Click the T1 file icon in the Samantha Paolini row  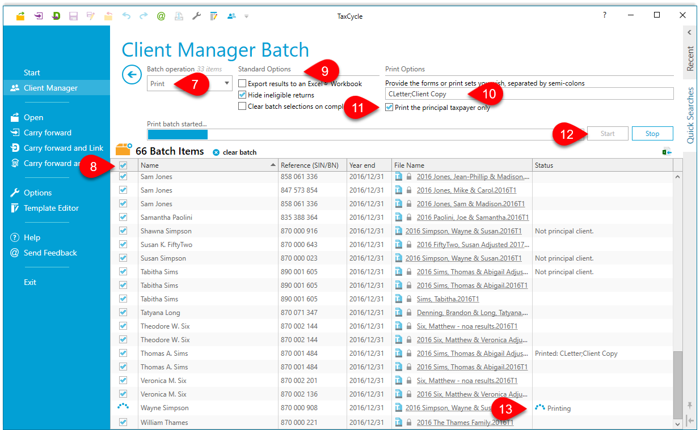(x=398, y=218)
